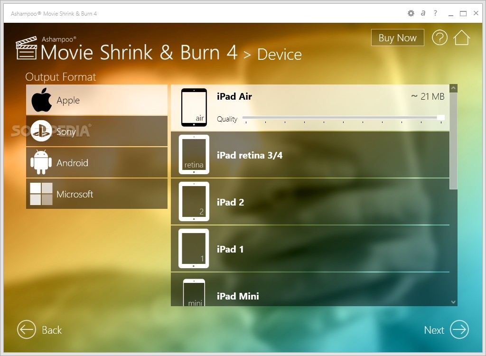Select Android output format

[97, 162]
